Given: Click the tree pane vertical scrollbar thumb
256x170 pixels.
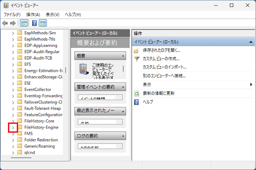Looking at the screenshot, I should [x=66, y=70].
